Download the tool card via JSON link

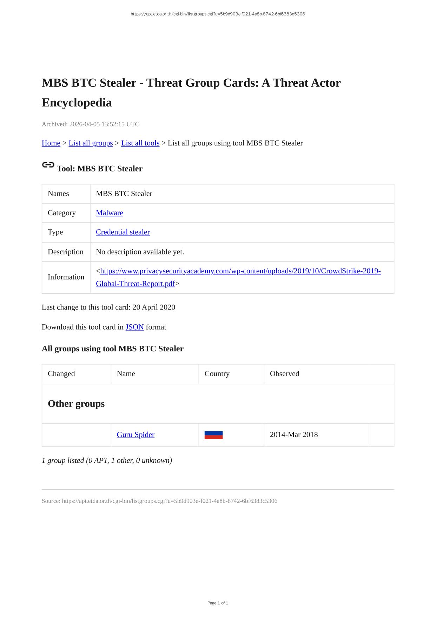click(134, 327)
